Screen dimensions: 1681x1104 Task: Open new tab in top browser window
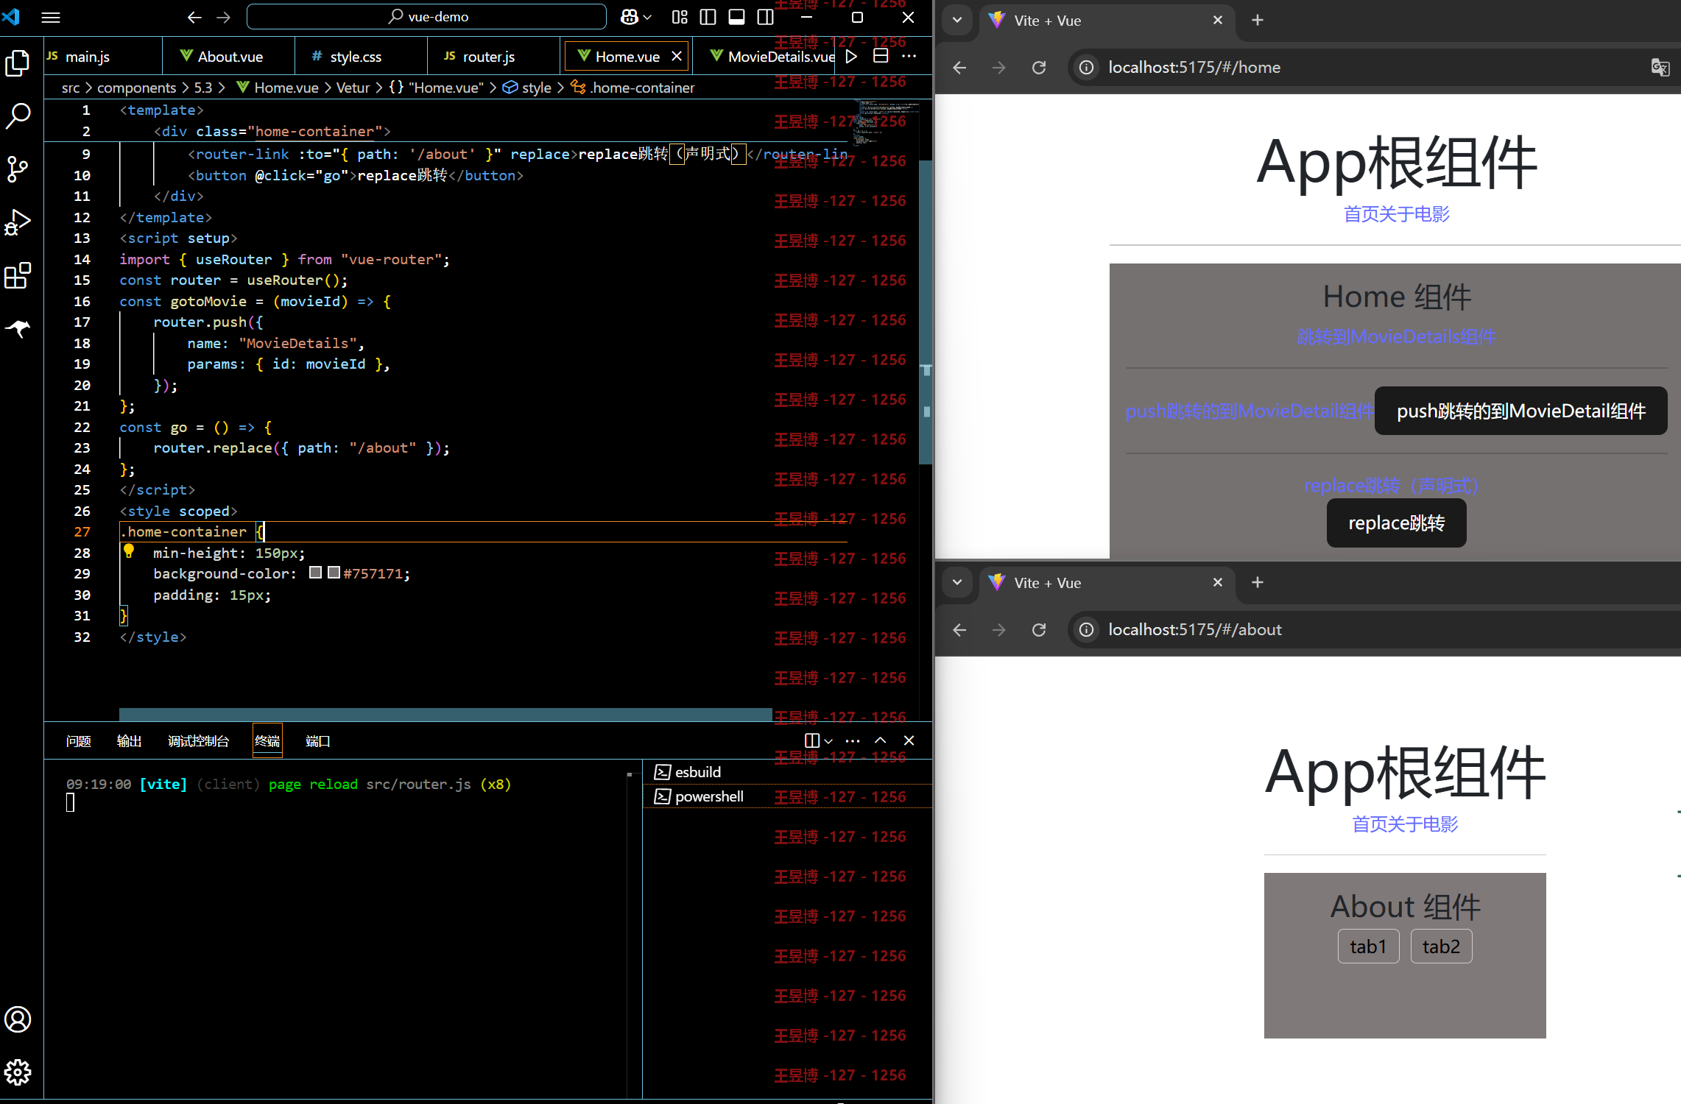[x=1258, y=20]
